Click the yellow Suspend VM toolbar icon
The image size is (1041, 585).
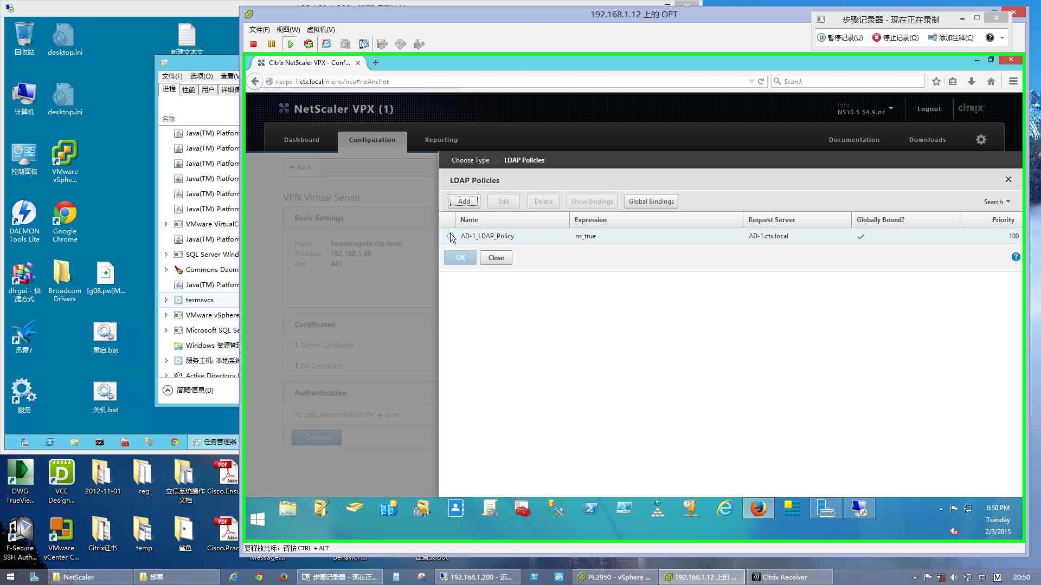pos(272,44)
